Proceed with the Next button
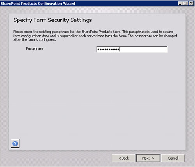 point(148,158)
